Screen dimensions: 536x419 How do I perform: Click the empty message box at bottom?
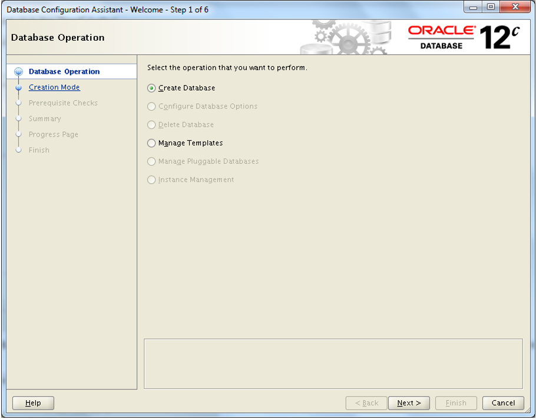[333, 364]
